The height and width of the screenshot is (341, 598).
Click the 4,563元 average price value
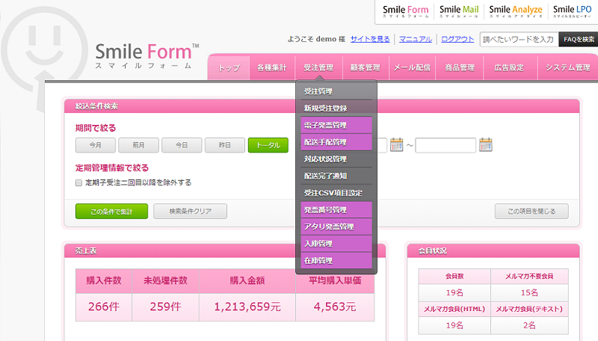pyautogui.click(x=335, y=307)
